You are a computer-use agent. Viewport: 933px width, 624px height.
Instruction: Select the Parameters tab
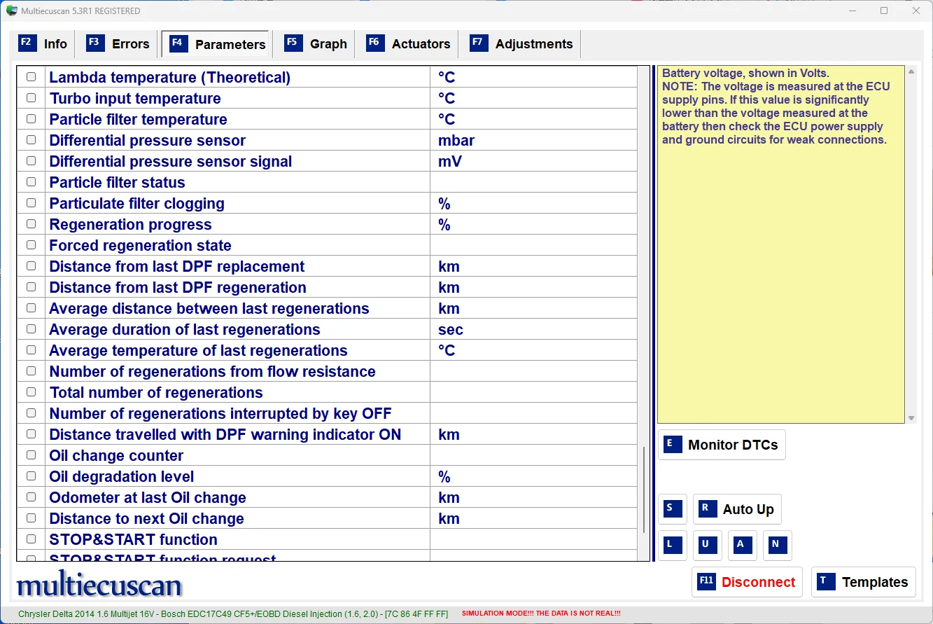[216, 43]
